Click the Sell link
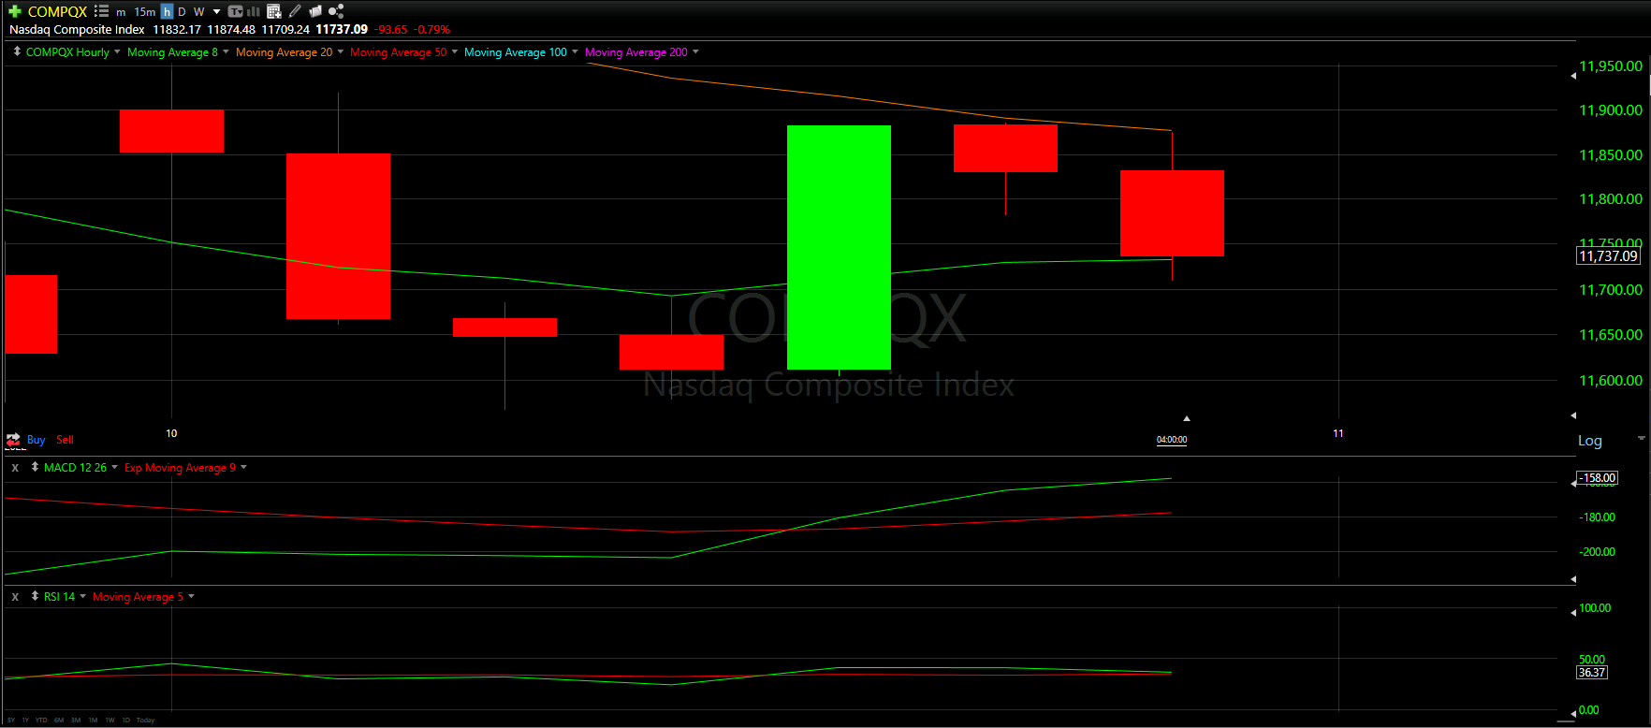1651x728 pixels. pyautogui.click(x=65, y=440)
